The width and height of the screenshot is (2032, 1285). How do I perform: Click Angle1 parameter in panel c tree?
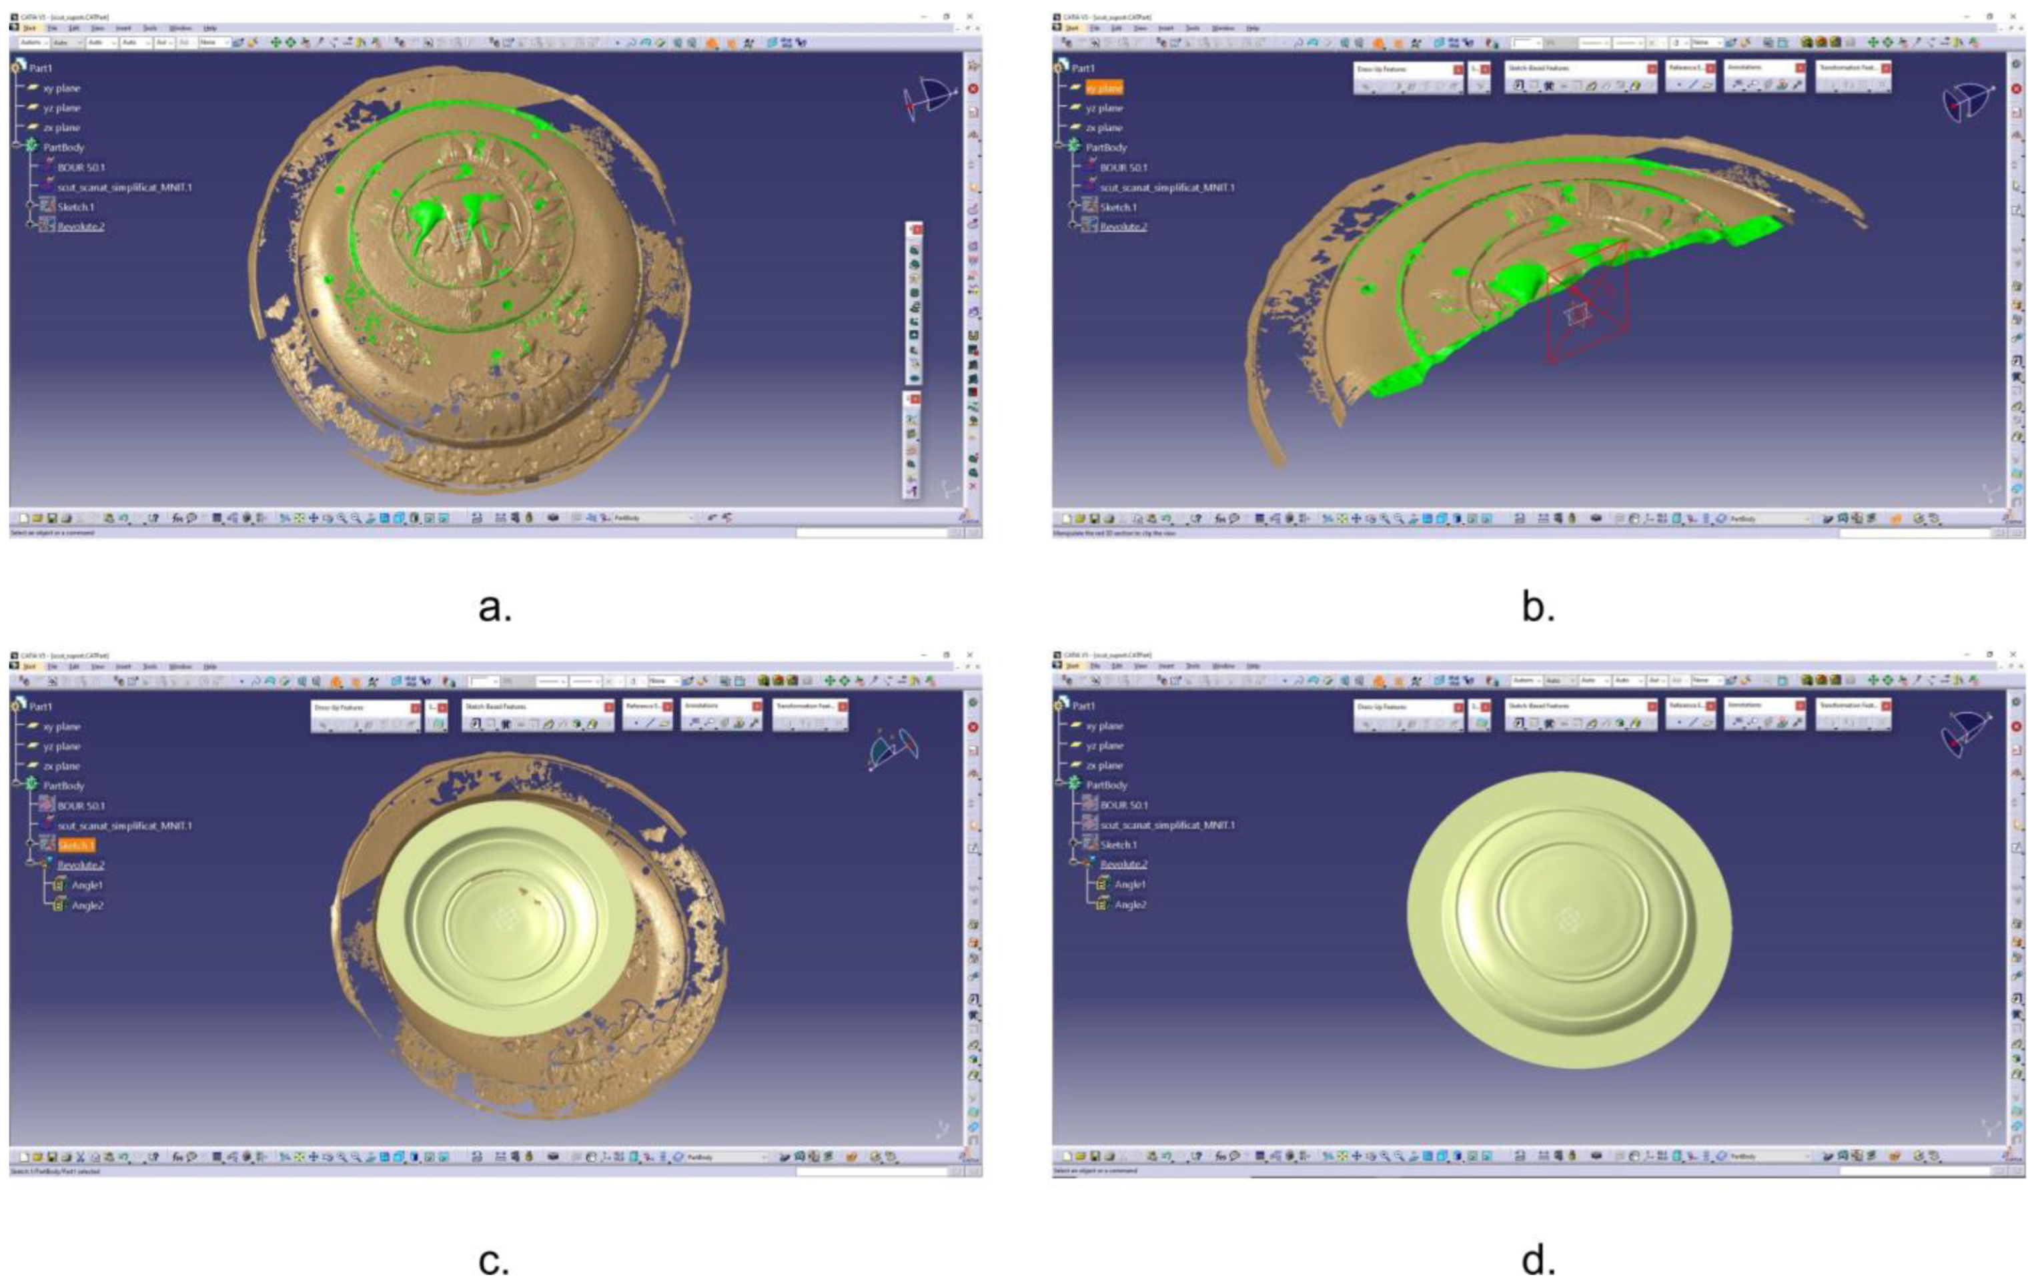tap(87, 885)
